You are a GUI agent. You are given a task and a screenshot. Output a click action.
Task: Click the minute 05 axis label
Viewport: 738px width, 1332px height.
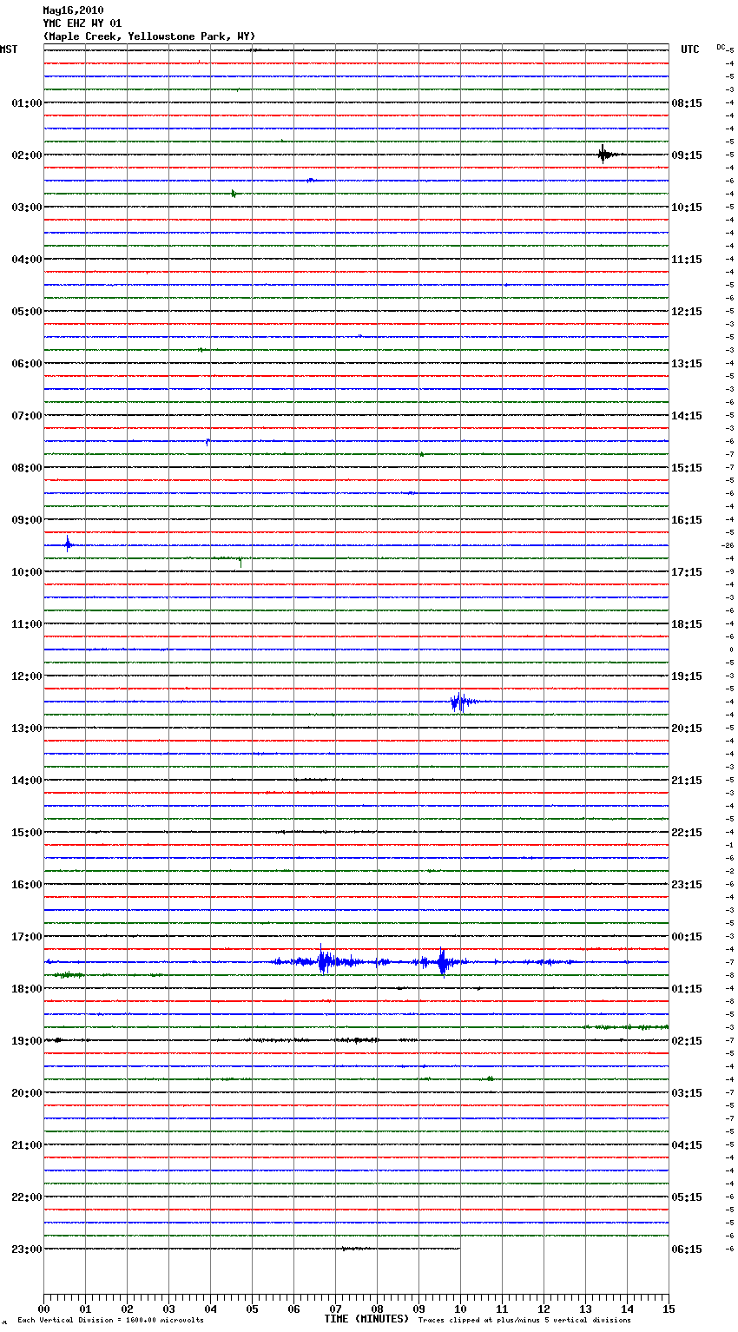click(x=252, y=1309)
